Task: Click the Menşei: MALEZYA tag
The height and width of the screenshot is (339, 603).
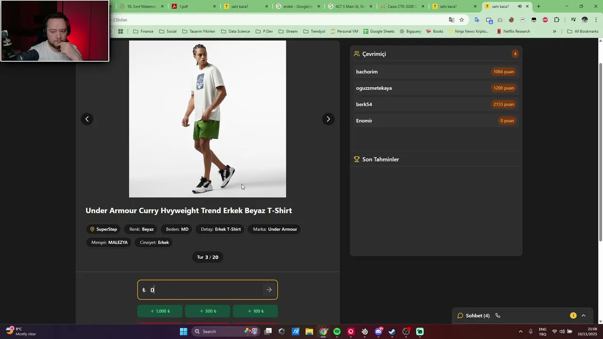Action: 109,242
